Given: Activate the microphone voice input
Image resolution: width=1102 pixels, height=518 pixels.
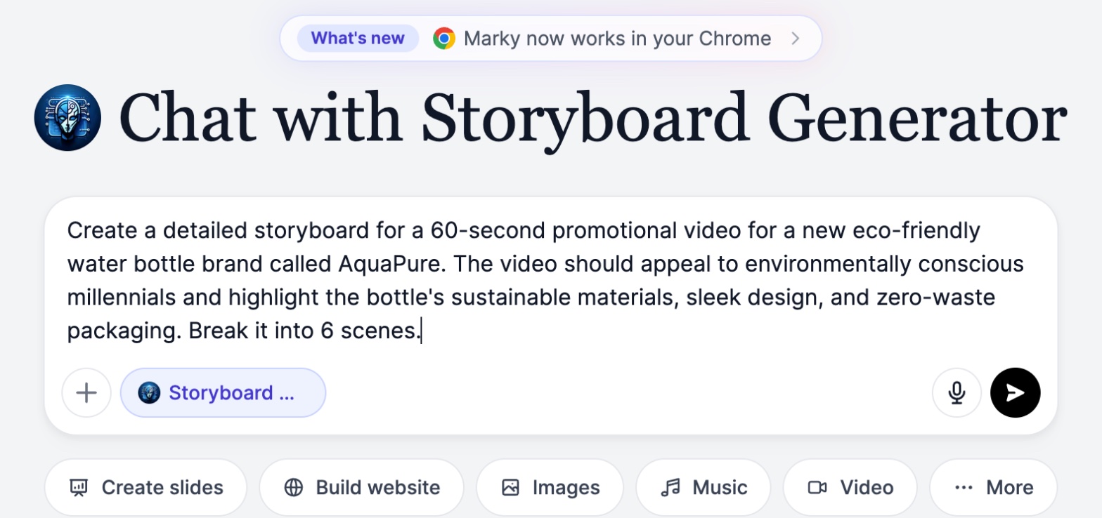Looking at the screenshot, I should pos(957,393).
